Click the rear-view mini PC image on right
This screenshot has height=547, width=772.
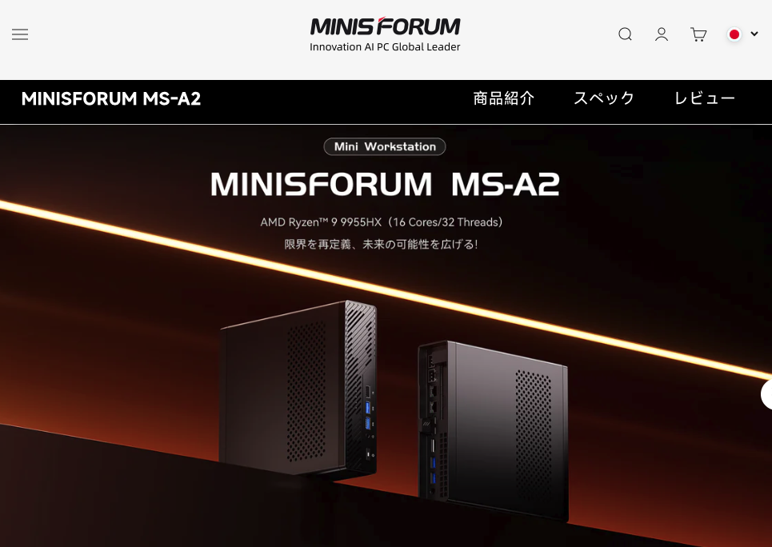(x=493, y=430)
